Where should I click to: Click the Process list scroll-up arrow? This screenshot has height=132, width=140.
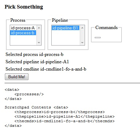pyautogui.click(x=39, y=28)
